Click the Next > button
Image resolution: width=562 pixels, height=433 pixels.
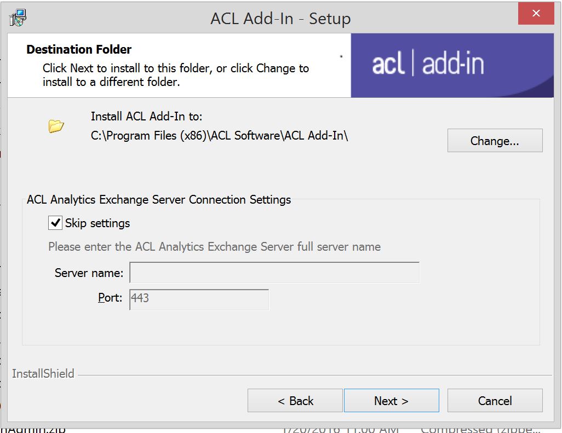coord(391,400)
